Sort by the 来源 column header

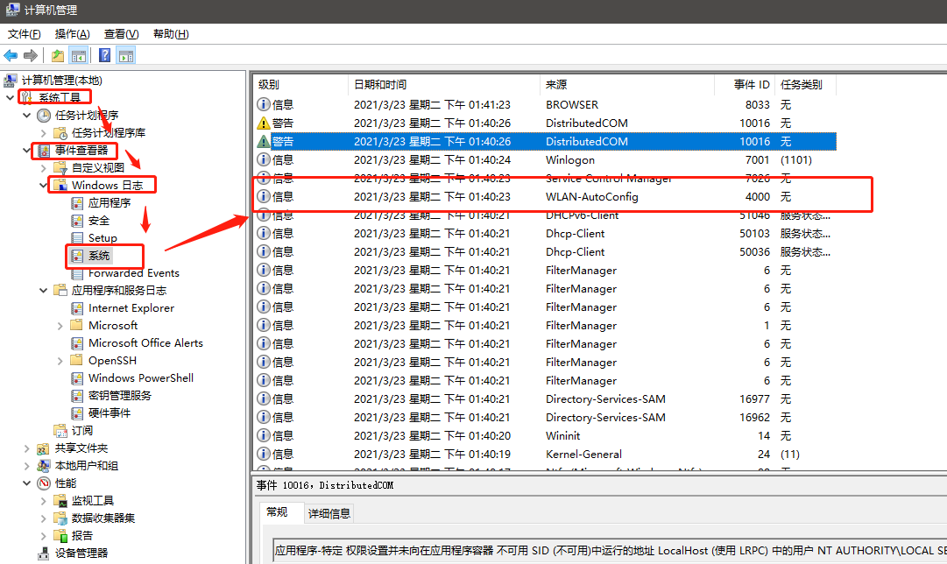coord(556,85)
